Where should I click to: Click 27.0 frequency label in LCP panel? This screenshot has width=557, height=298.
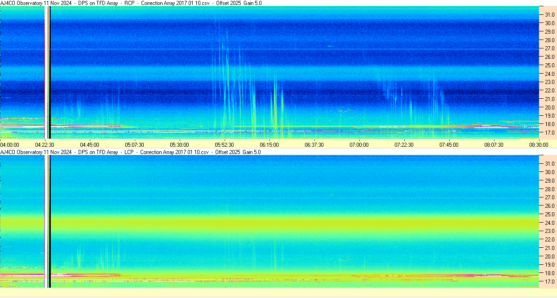tap(550, 197)
